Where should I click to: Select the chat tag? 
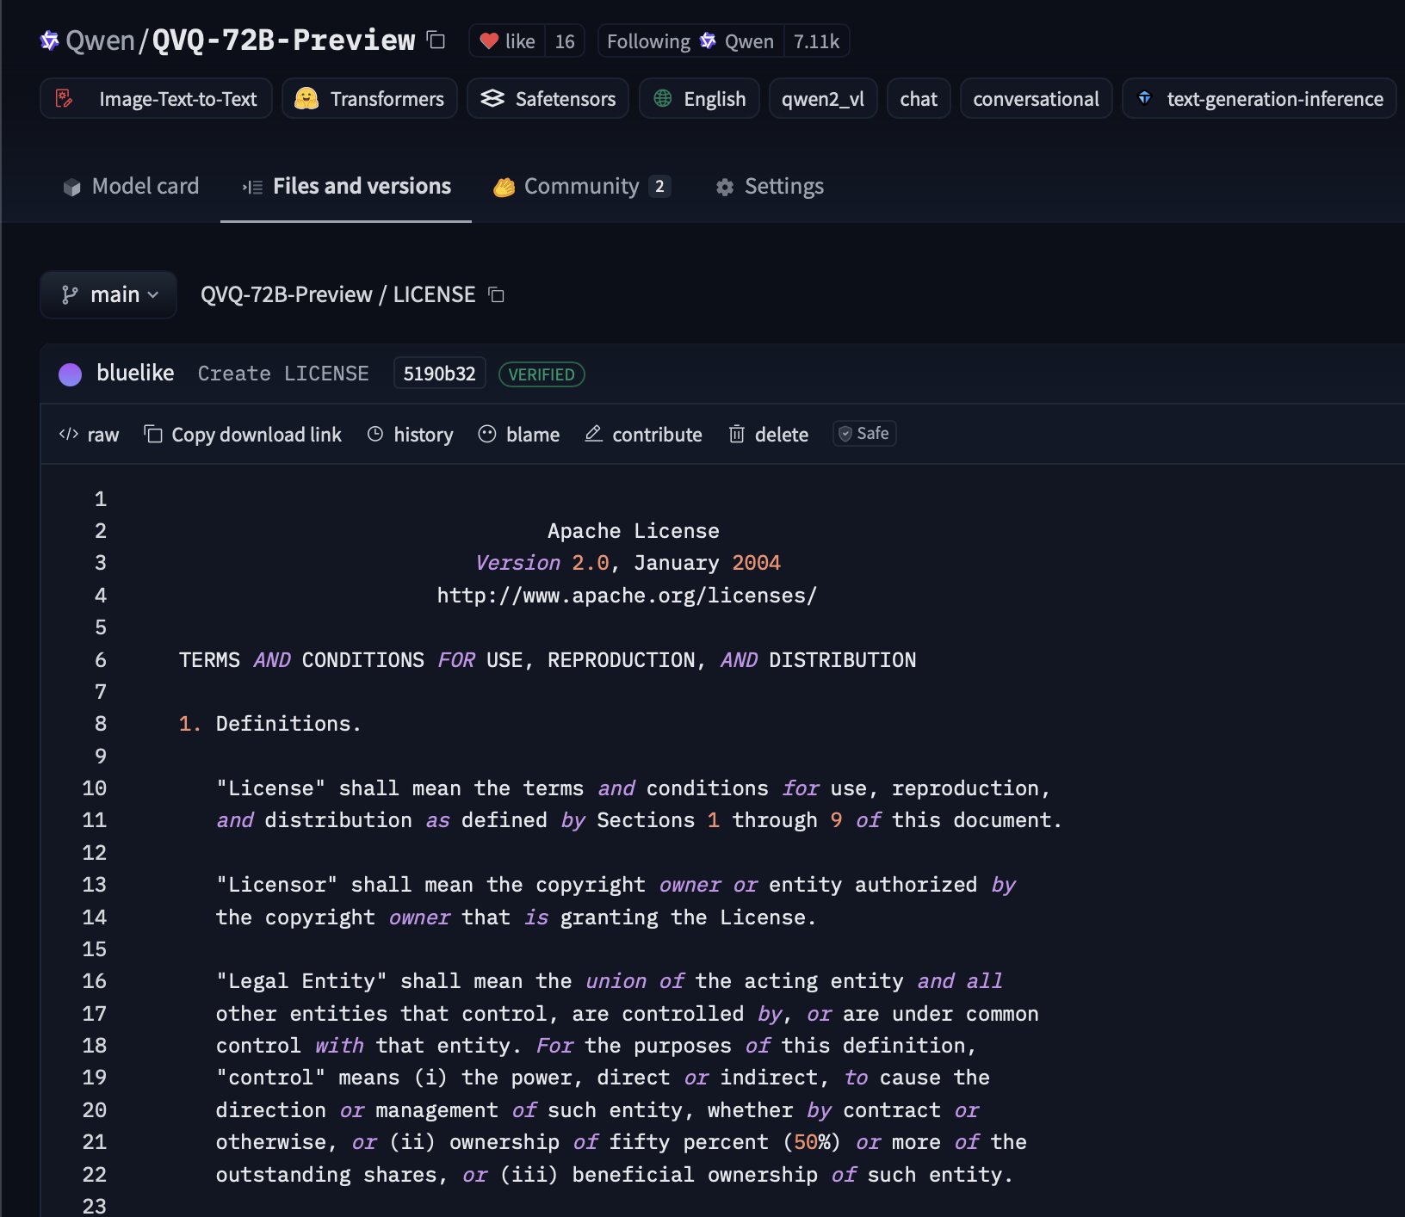pos(919,99)
